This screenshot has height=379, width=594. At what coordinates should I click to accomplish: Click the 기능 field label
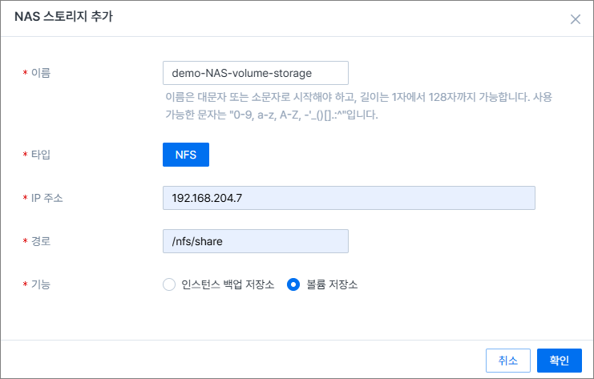(40, 284)
